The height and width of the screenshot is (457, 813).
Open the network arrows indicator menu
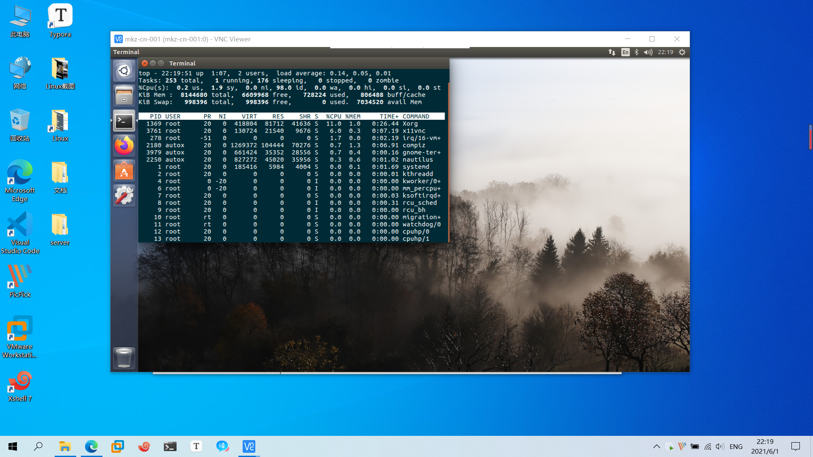[x=611, y=52]
